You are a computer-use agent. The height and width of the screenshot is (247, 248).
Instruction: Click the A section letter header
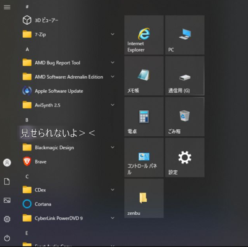27,50
